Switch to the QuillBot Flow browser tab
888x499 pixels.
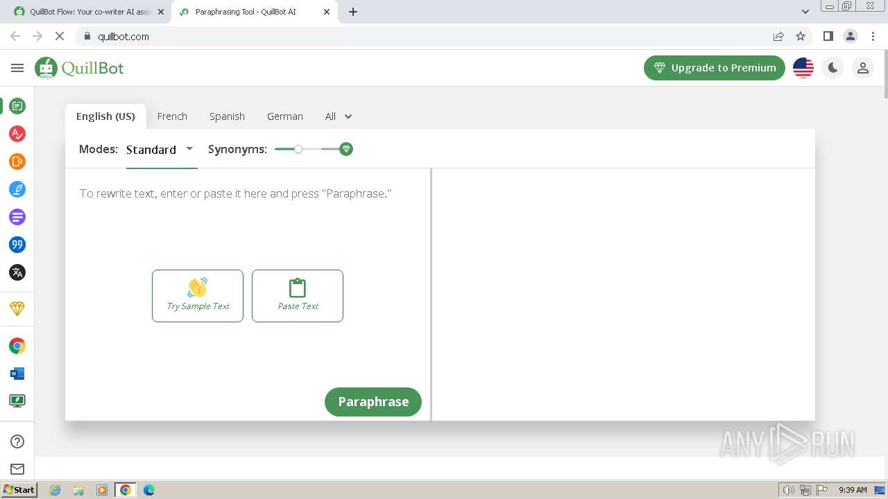(x=85, y=12)
